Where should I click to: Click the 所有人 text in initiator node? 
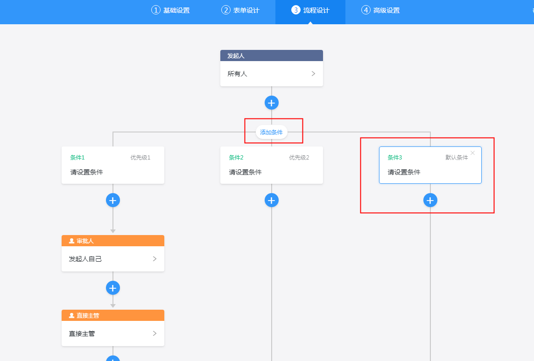coord(238,74)
